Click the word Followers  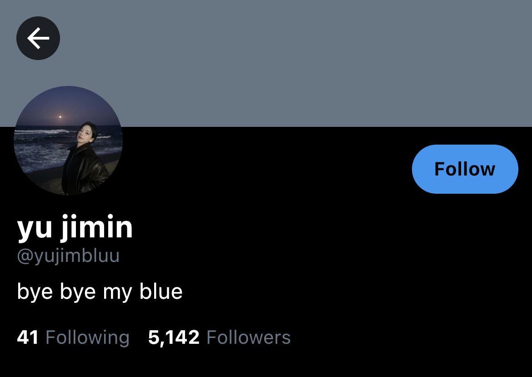tap(248, 337)
